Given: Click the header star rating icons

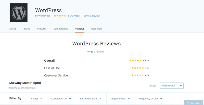Looking at the screenshot, I should coord(60,16).
